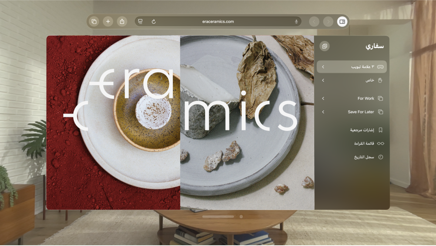Click the close dot beside the window bar
Viewport: 436px width, 246px height.
241,216
